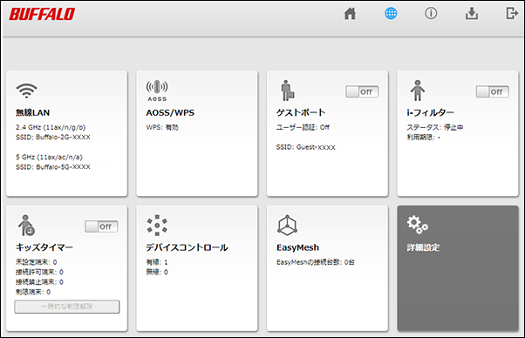Click the AOSS/WPS tile title
This screenshot has height=338, width=525.
coord(170,112)
